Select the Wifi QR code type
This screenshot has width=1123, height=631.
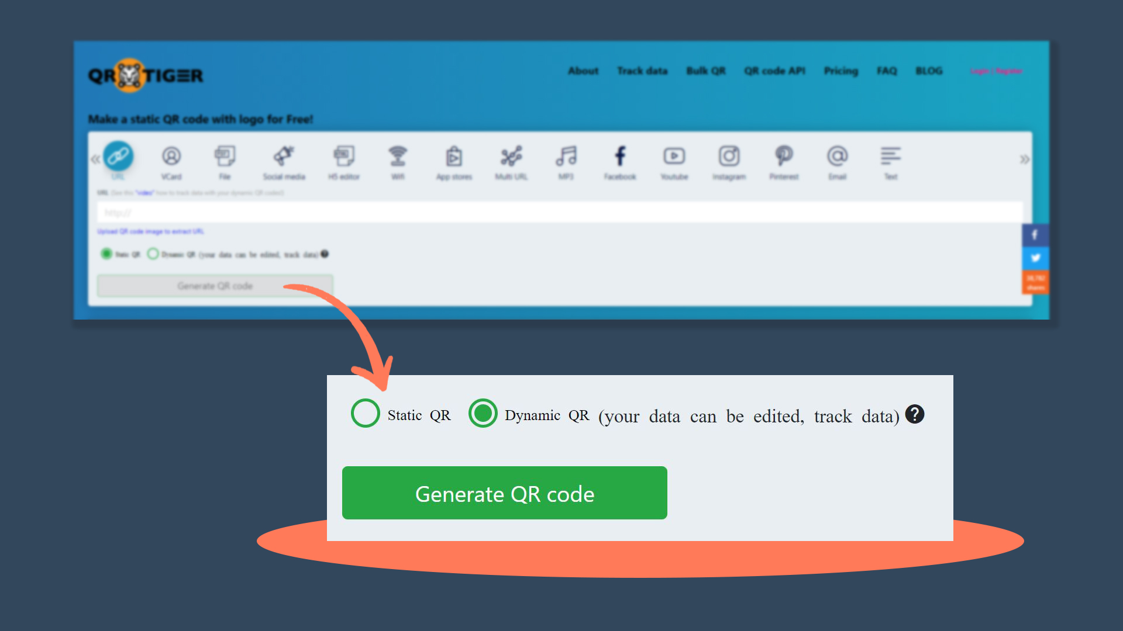point(398,159)
